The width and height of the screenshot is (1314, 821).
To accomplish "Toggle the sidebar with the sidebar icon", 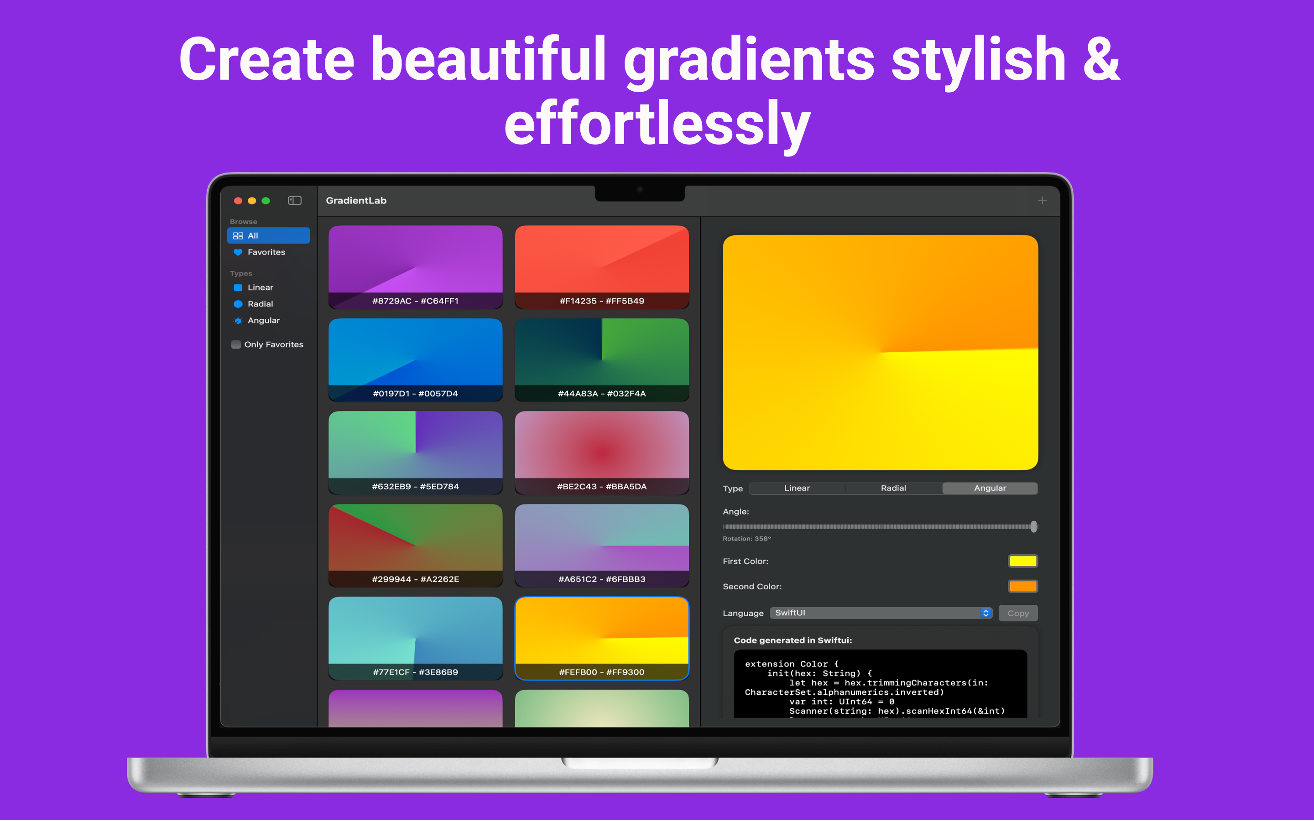I will (294, 200).
